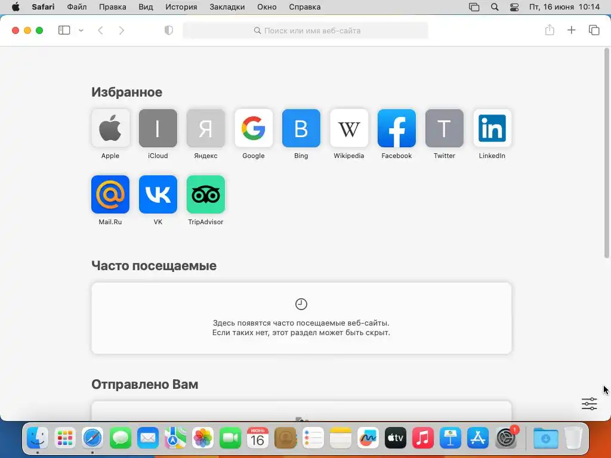611x458 pixels.
Task: Show the Safari sidebar
Action: pyautogui.click(x=64, y=30)
